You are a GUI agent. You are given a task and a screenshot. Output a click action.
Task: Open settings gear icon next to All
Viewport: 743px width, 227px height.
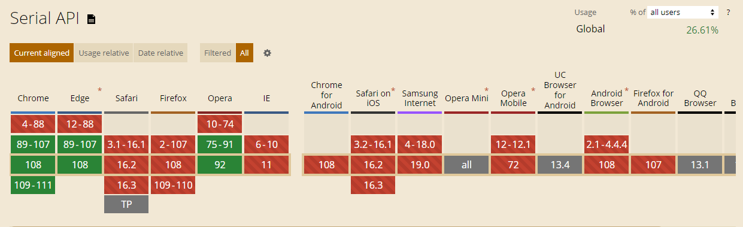point(268,53)
